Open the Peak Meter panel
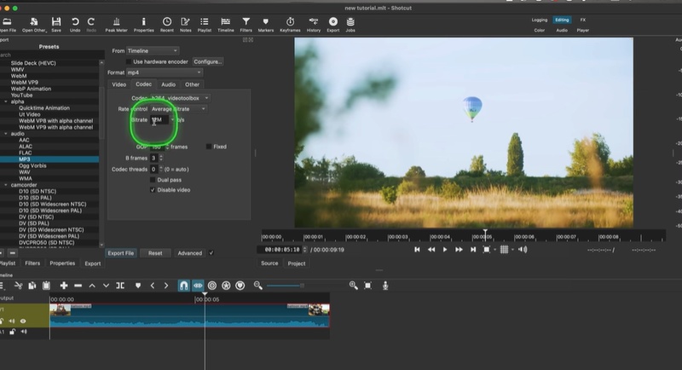The width and height of the screenshot is (682, 370). click(116, 25)
